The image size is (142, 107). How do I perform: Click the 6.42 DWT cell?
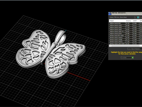coord(136,34)
